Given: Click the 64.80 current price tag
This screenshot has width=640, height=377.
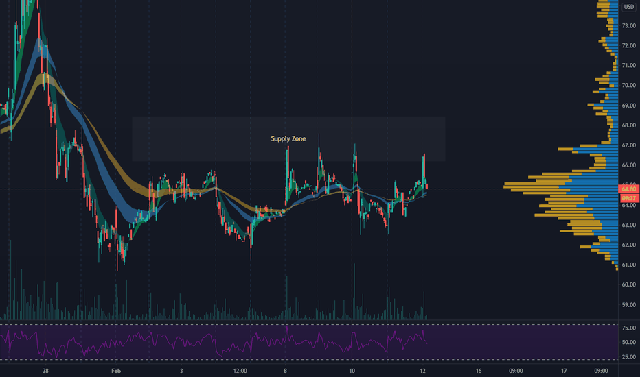Looking at the screenshot, I should coord(629,189).
